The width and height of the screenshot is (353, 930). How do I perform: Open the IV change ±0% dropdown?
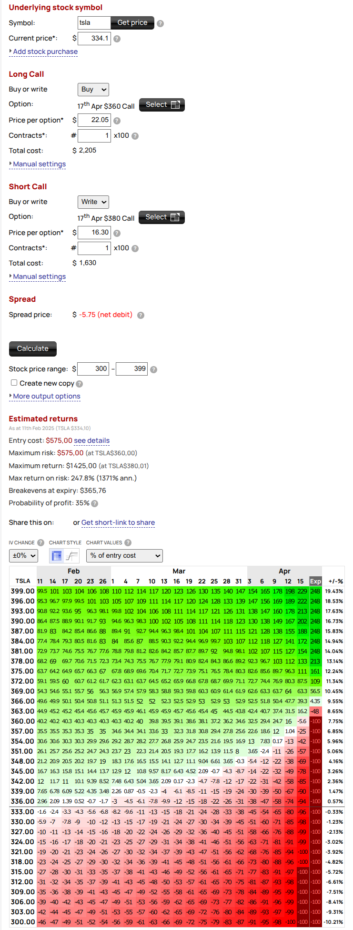point(23,556)
